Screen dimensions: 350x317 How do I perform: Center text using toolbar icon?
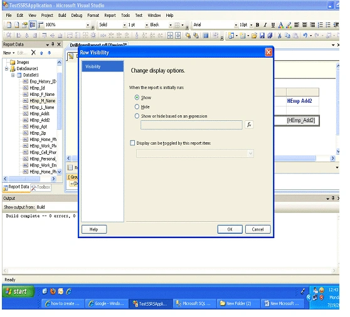coord(305,25)
